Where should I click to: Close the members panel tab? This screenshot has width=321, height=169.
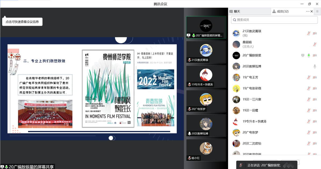point(312,11)
